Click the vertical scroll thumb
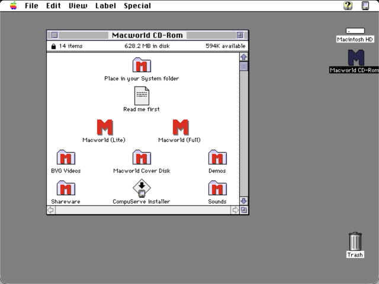The image size is (379, 284). [x=243, y=66]
